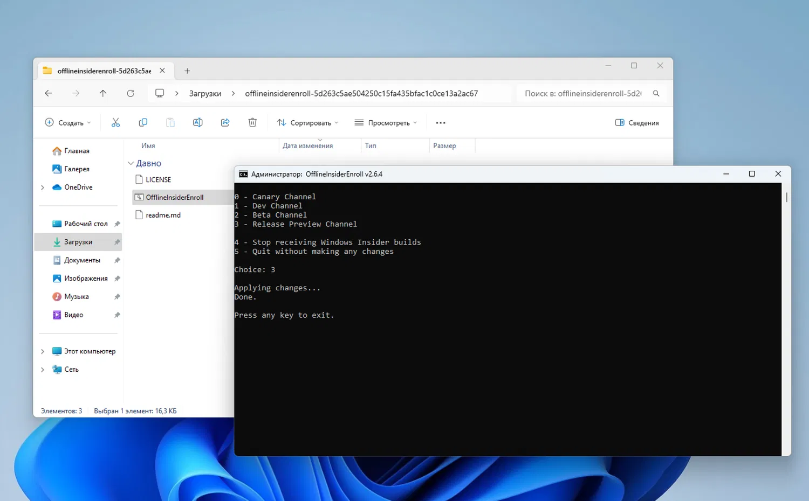Unpin Рабочий стол using its pin icon
This screenshot has width=809, height=501.
tap(117, 224)
